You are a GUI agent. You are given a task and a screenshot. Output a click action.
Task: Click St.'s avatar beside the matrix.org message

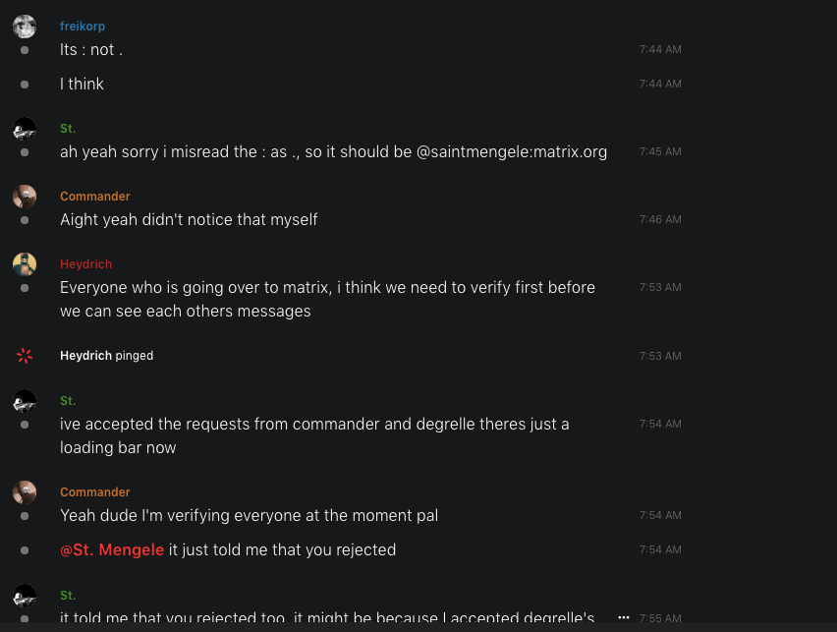click(25, 129)
